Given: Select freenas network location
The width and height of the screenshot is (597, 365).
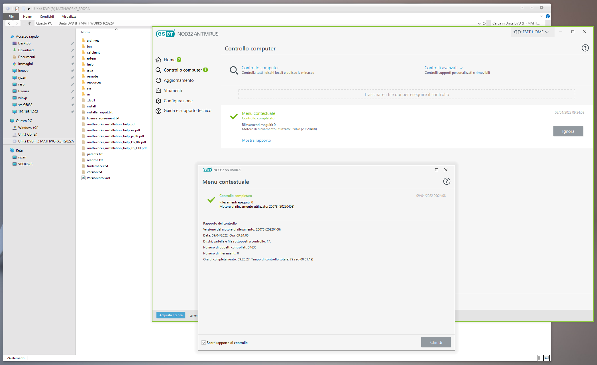Looking at the screenshot, I should coord(23,91).
